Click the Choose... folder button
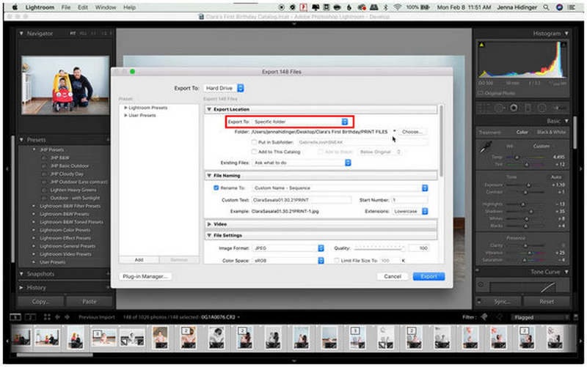This screenshot has width=587, height=367. [x=412, y=132]
